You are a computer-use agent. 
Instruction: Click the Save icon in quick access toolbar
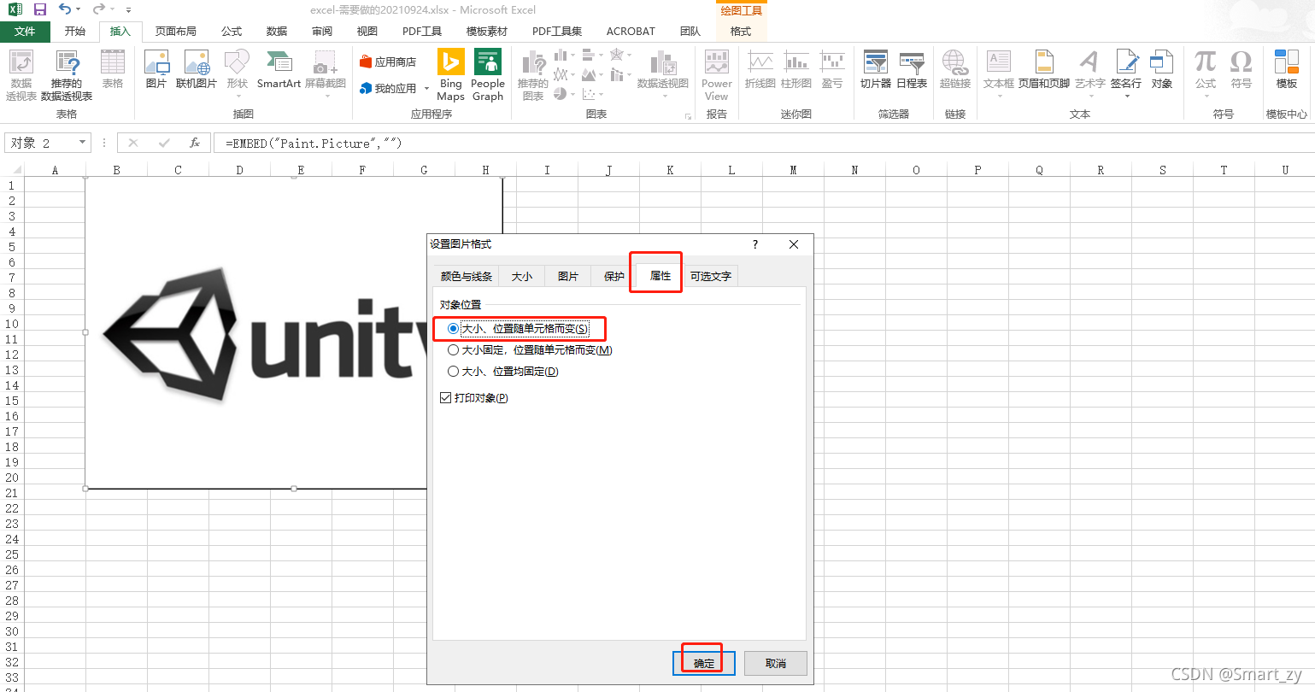click(39, 9)
